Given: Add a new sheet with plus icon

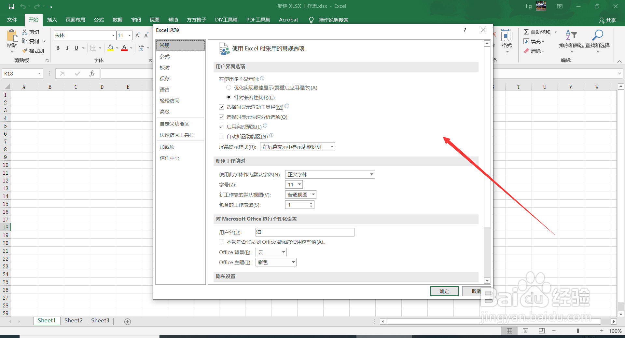Looking at the screenshot, I should point(128,321).
